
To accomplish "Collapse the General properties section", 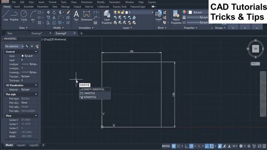I will tap(36, 52).
